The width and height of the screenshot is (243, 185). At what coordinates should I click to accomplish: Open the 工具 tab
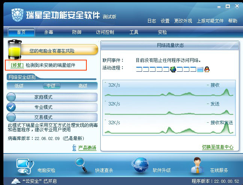134,32
